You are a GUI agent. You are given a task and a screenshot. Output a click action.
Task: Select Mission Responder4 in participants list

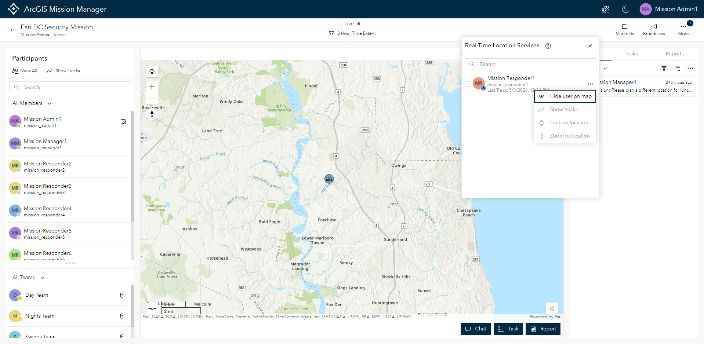click(x=69, y=211)
